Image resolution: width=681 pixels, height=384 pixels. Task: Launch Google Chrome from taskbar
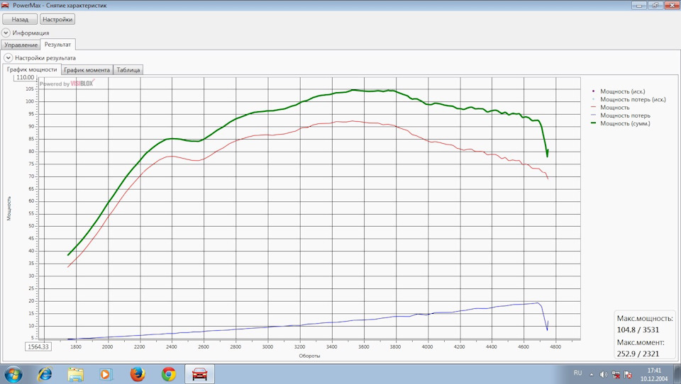[169, 374]
